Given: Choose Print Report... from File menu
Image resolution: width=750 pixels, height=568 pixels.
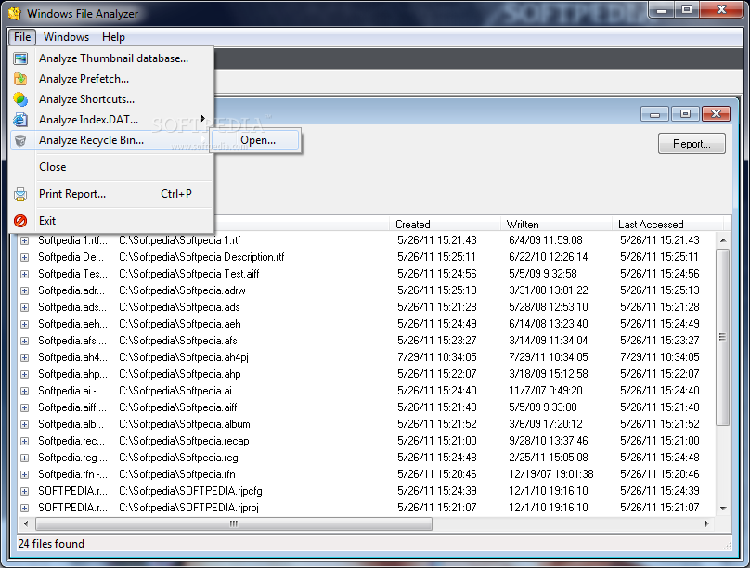Looking at the screenshot, I should [111, 194].
